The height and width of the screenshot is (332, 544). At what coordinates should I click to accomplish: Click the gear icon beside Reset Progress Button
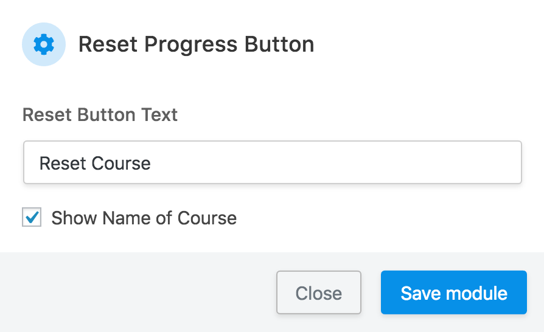click(44, 44)
